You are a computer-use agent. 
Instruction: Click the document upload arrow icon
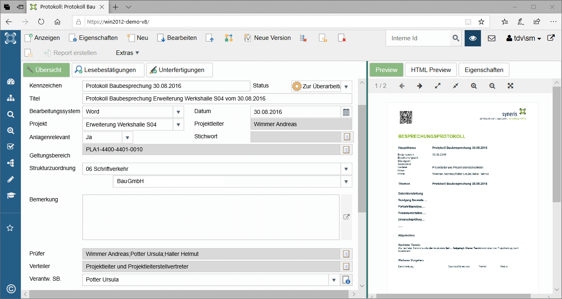tap(210, 38)
